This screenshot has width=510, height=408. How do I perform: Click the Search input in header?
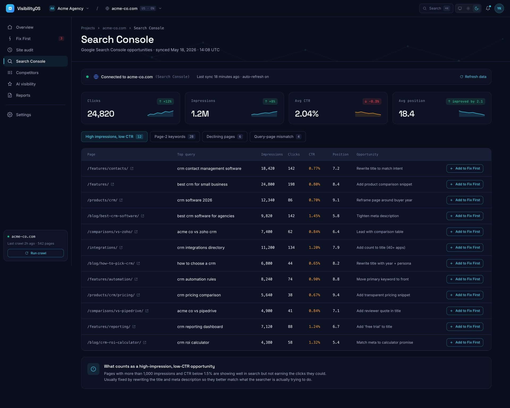[x=436, y=8]
